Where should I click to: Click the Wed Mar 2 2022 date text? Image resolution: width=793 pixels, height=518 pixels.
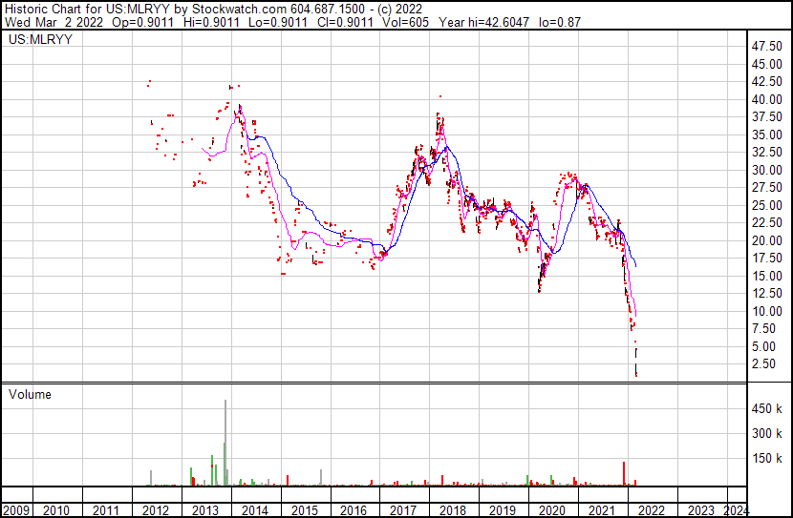point(54,22)
